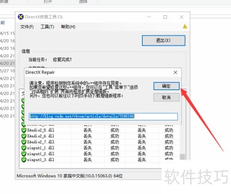Image resolution: width=231 pixels, height=194 pixels.
Task: Select the xinput1_1.dll file name
Action: pyautogui.click(x=41, y=148)
